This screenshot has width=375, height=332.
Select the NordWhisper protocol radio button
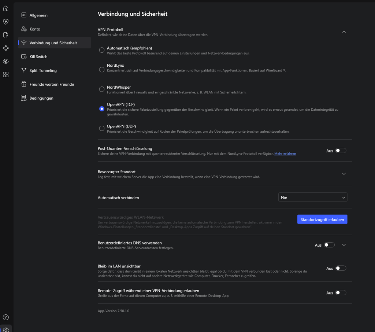[102, 89]
